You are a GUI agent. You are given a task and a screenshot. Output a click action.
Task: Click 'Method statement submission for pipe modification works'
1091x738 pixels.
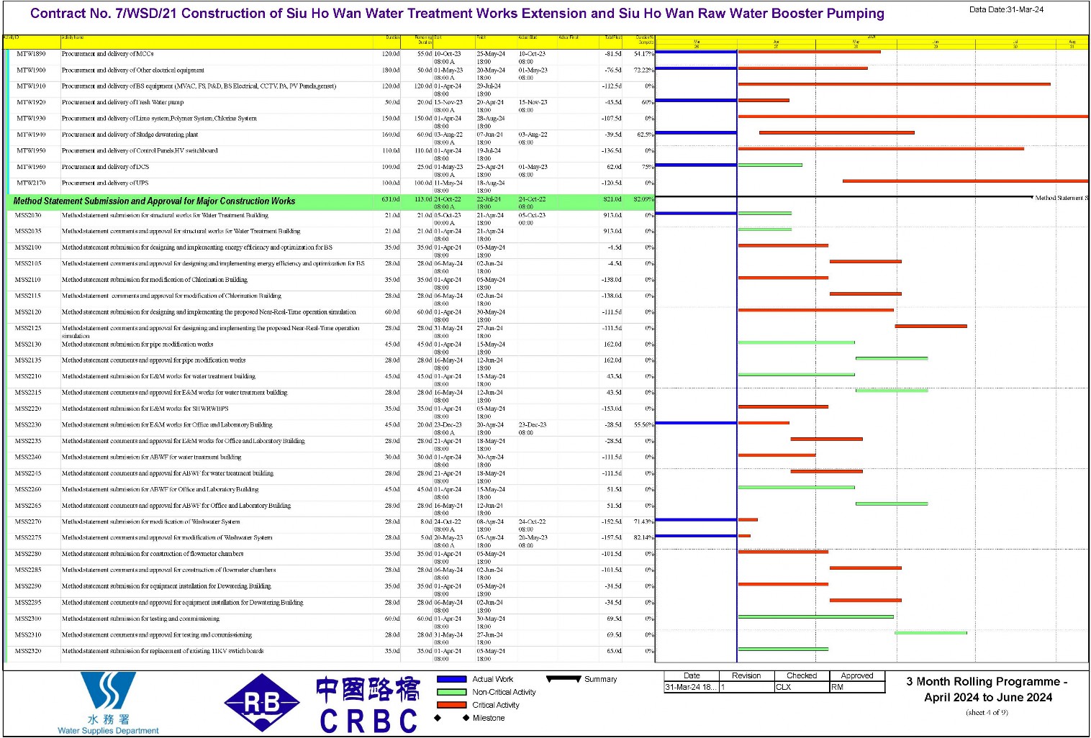[137, 345]
